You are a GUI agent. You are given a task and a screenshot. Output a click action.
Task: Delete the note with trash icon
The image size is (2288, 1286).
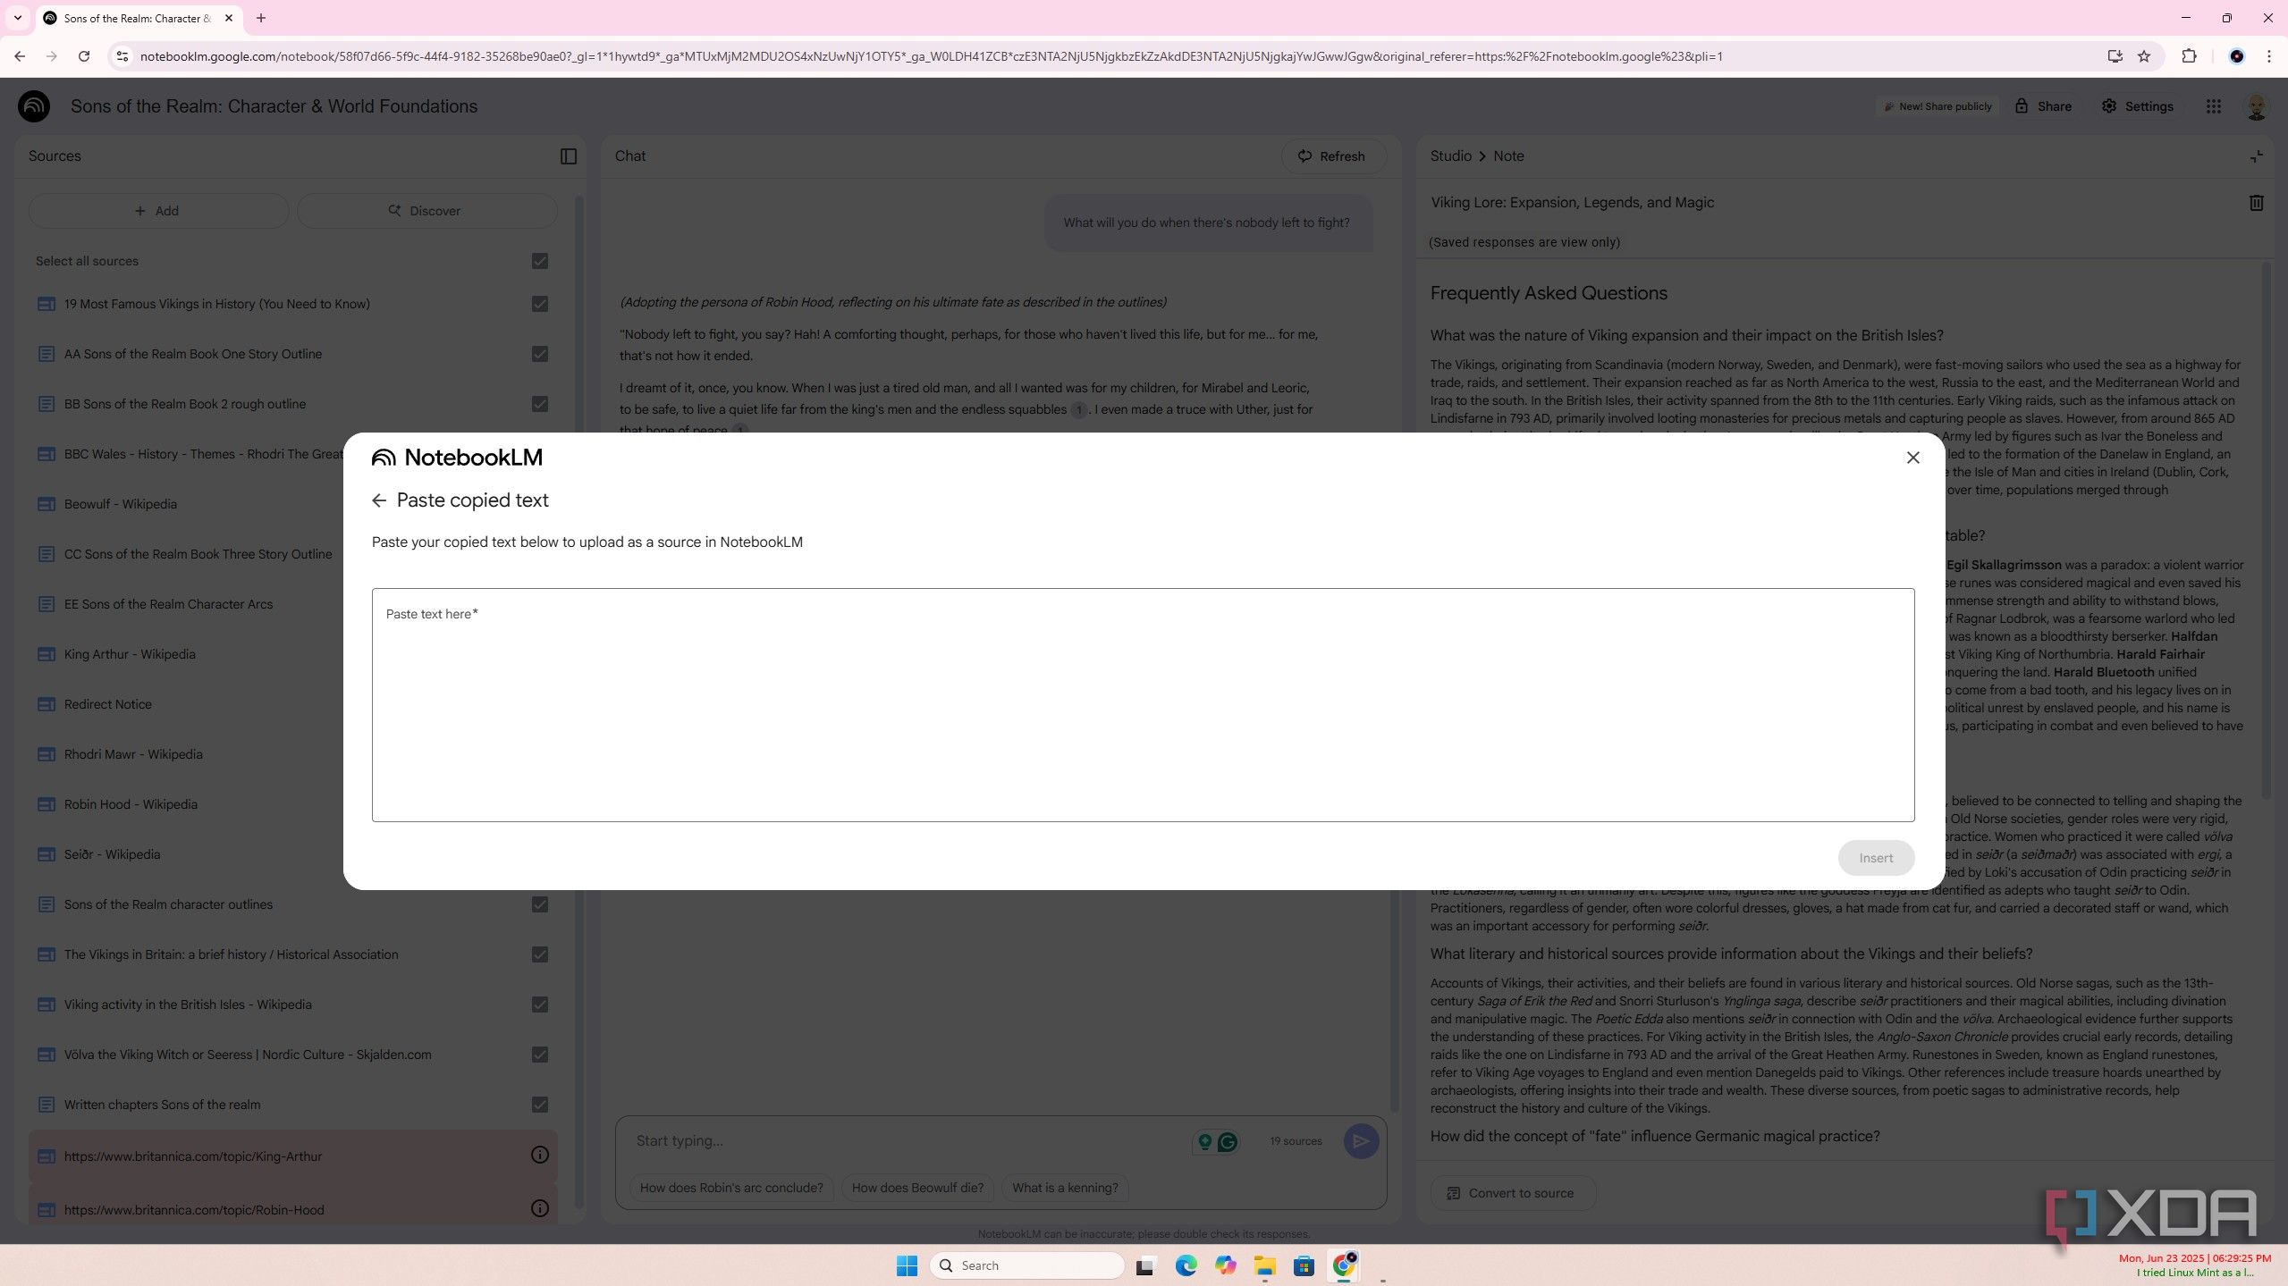pyautogui.click(x=2256, y=203)
